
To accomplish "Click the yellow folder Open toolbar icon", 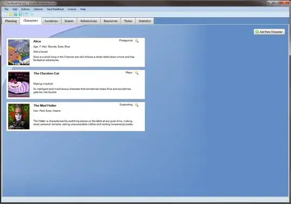I will [11, 15].
